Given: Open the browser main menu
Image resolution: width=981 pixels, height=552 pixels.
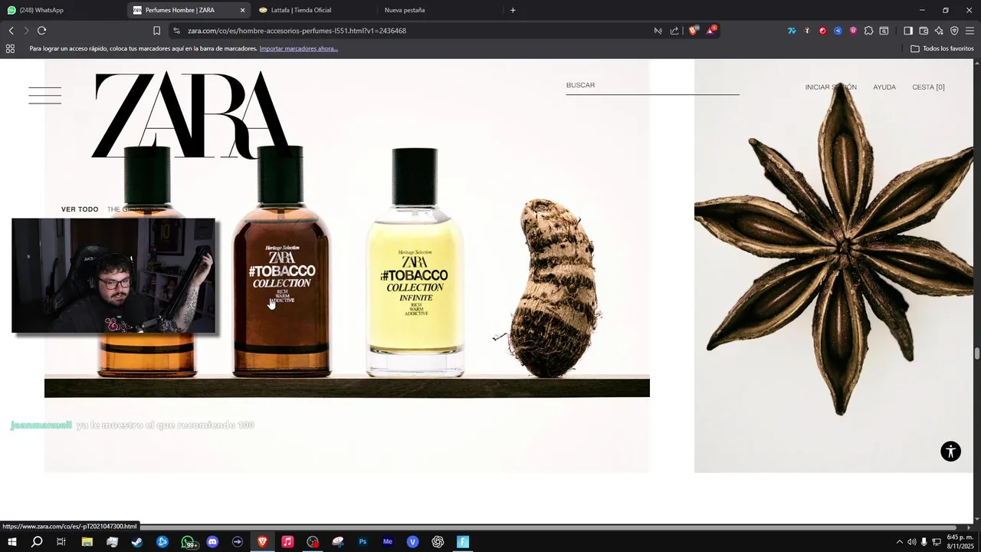Looking at the screenshot, I should point(970,31).
